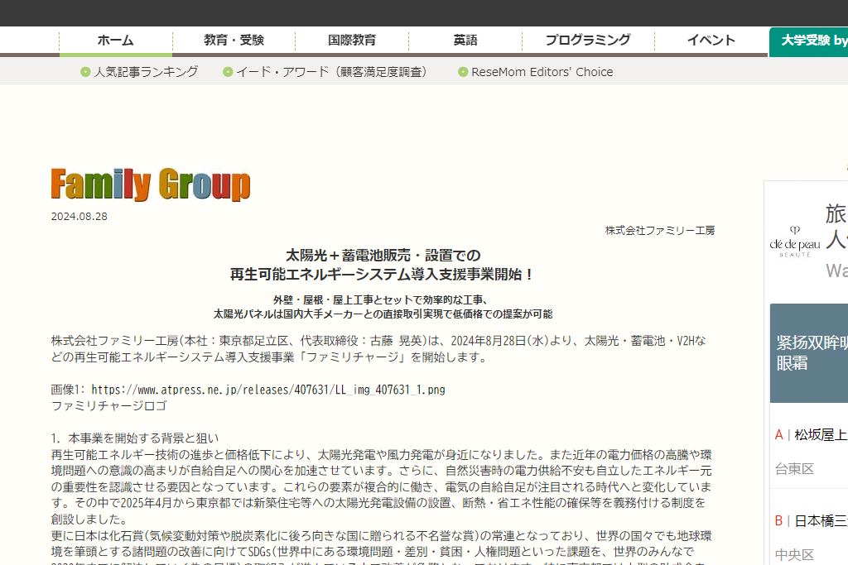This screenshot has height=565, width=848.
Task: Click the 台東区 ad label
Action: [794, 469]
